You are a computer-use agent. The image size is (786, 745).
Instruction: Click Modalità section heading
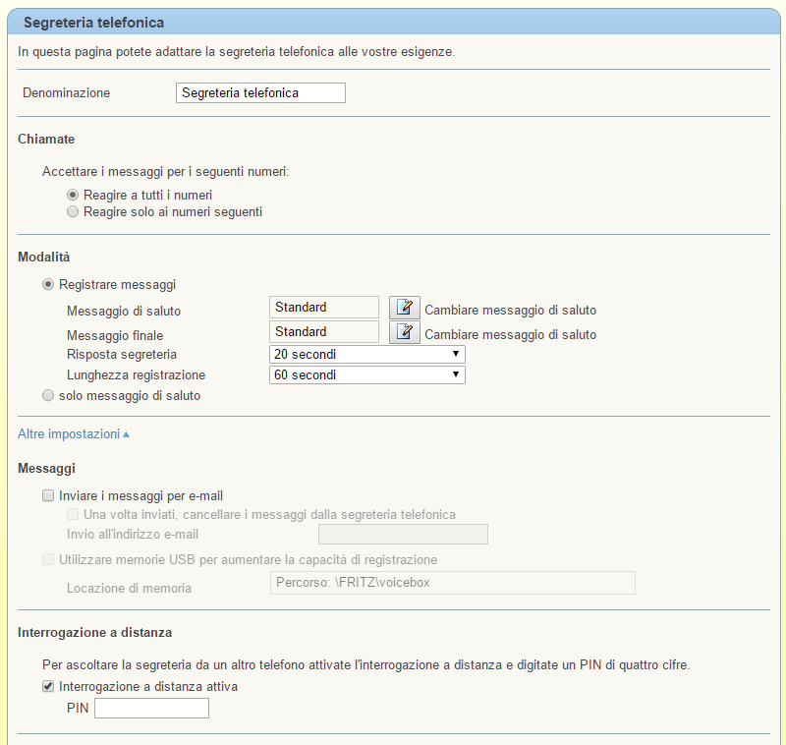[x=43, y=258]
